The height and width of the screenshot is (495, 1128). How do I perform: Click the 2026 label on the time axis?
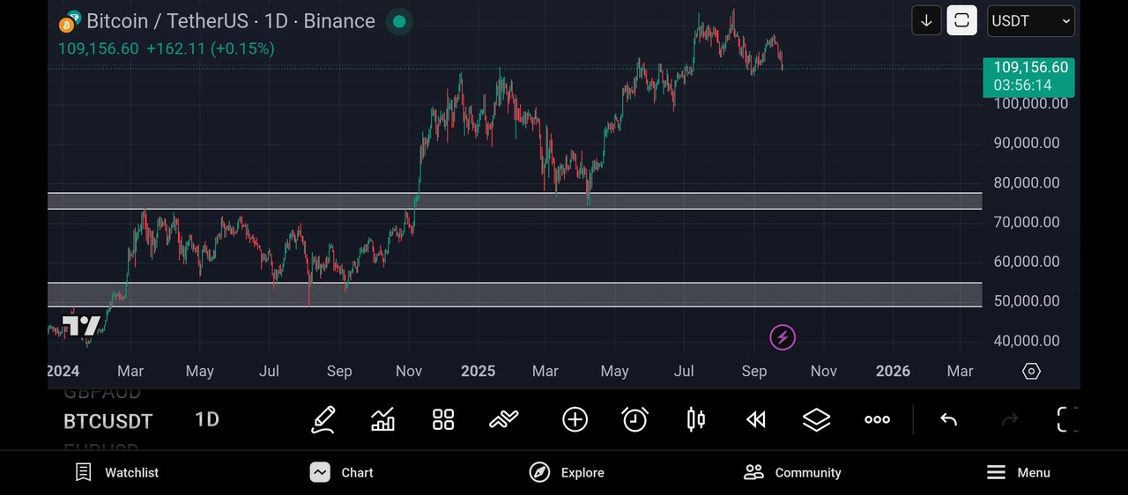click(893, 371)
